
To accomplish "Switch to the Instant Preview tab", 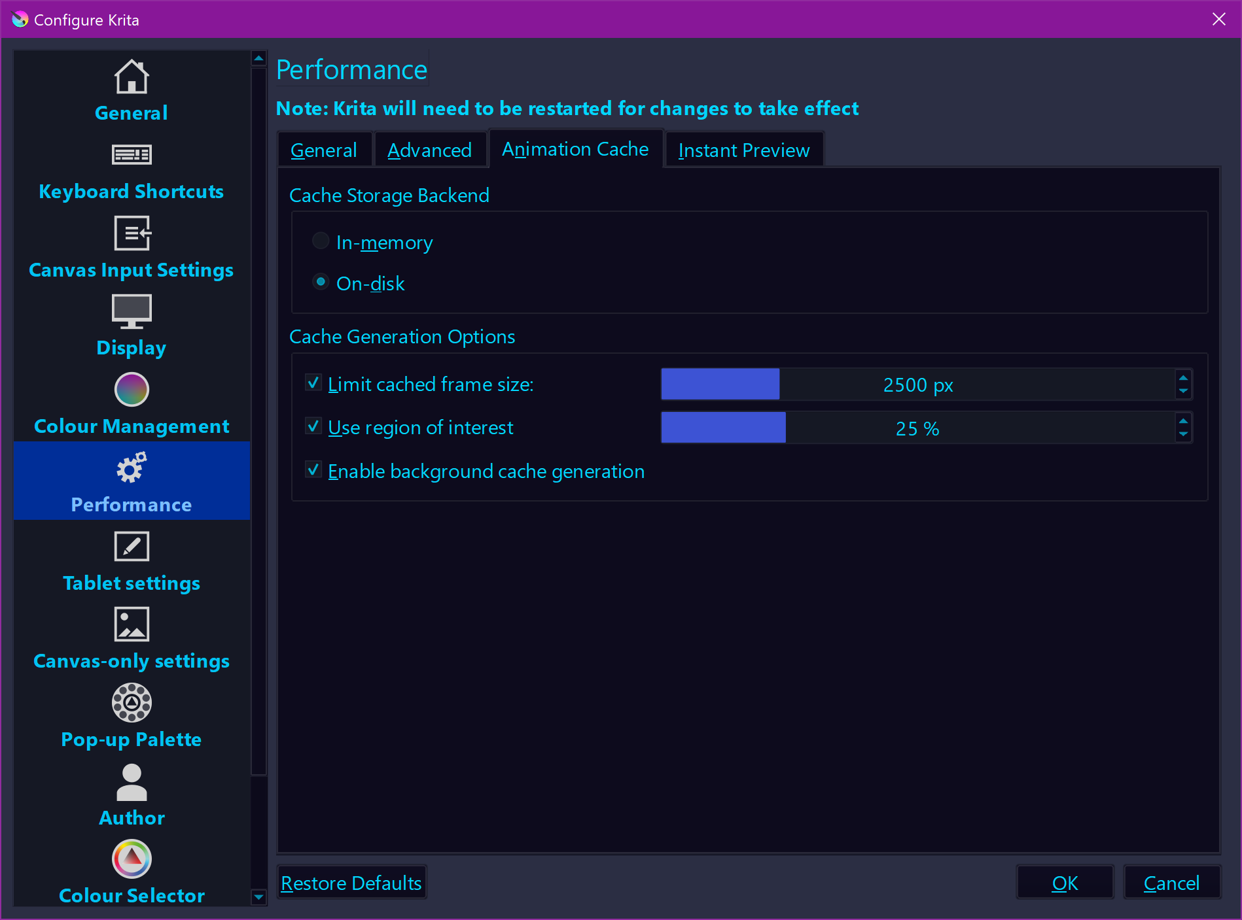I will [744, 150].
